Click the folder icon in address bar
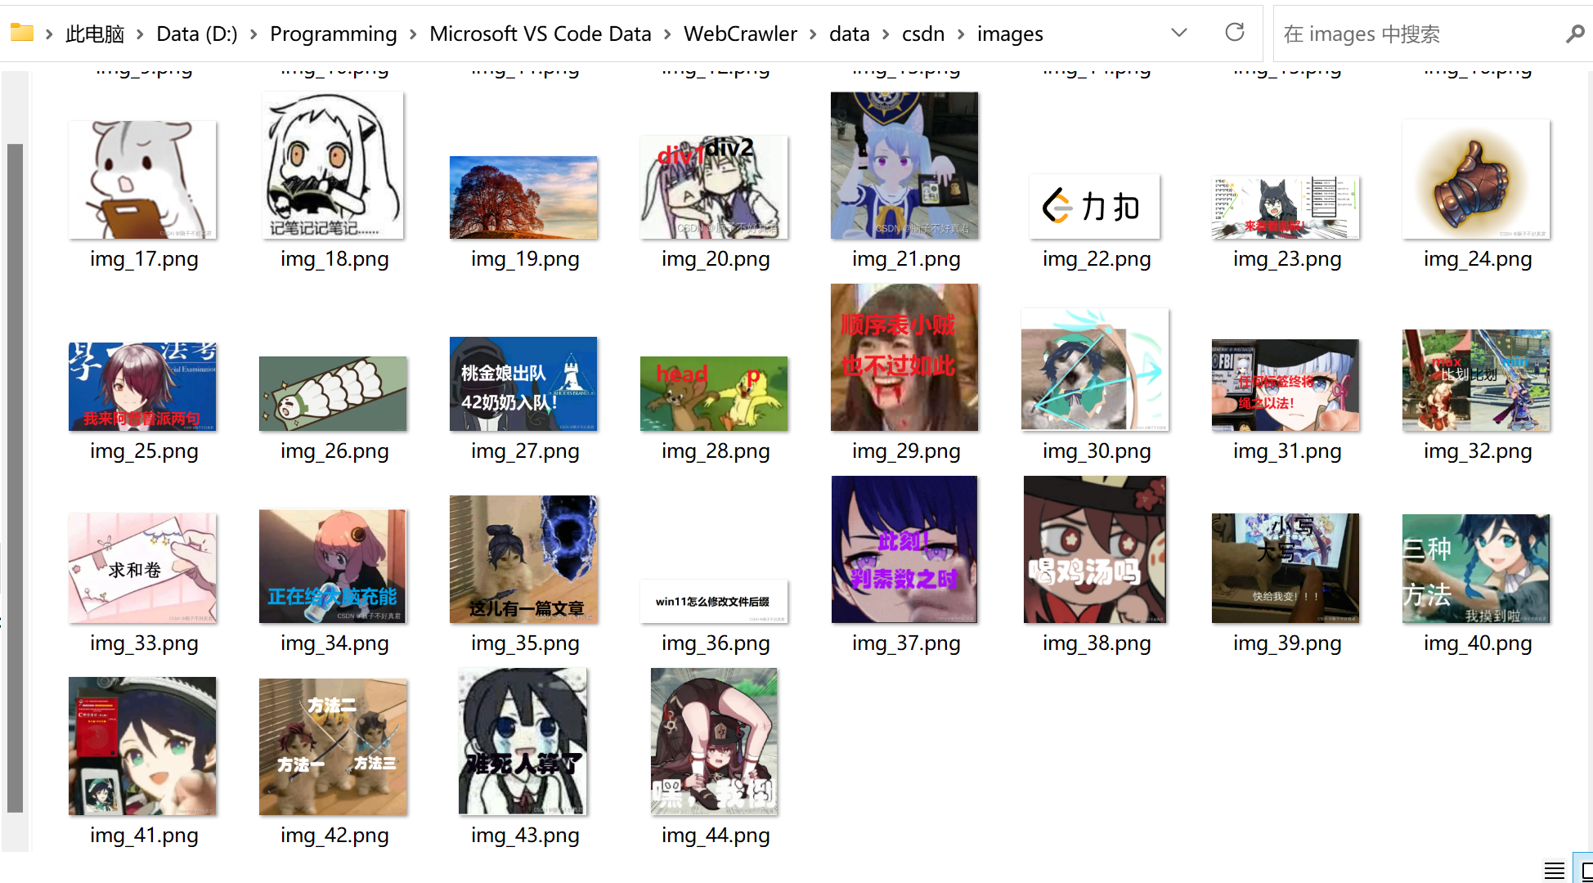 coord(22,34)
